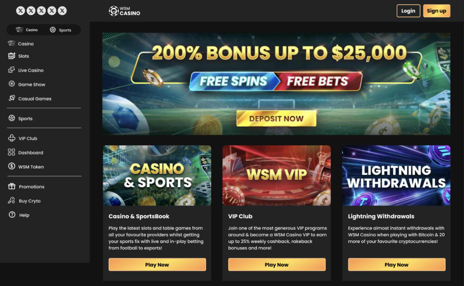Image resolution: width=464 pixels, height=286 pixels.
Task: Open VIP Club via the club icon
Action: 12,138
